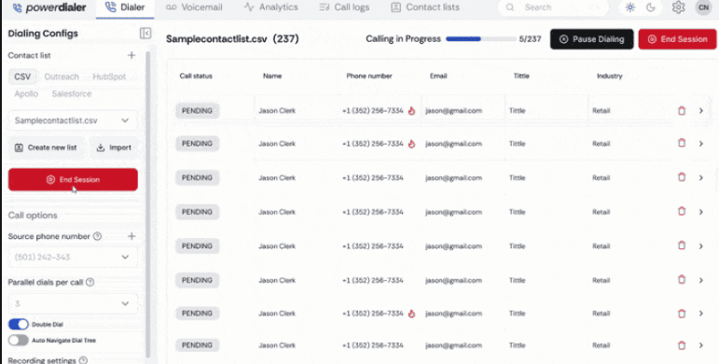This screenshot has height=364, width=719.
Task: Click the search magnifier icon
Action: click(x=510, y=7)
